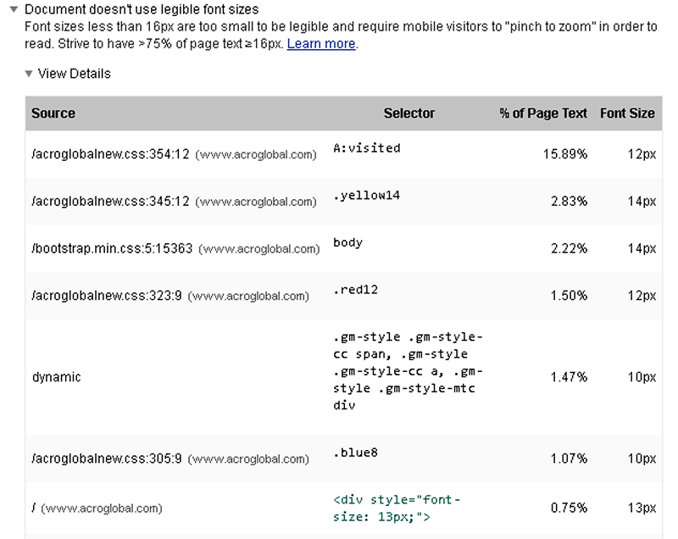Click the Source column header
Image resolution: width=678 pixels, height=539 pixels.
point(53,114)
